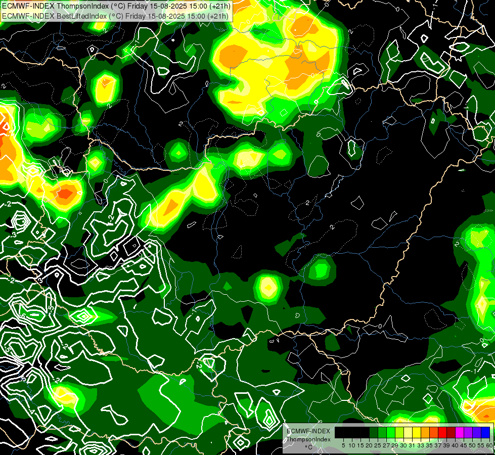495x455 pixels.
Task: Click legend tick value 15
Action: 361,445
